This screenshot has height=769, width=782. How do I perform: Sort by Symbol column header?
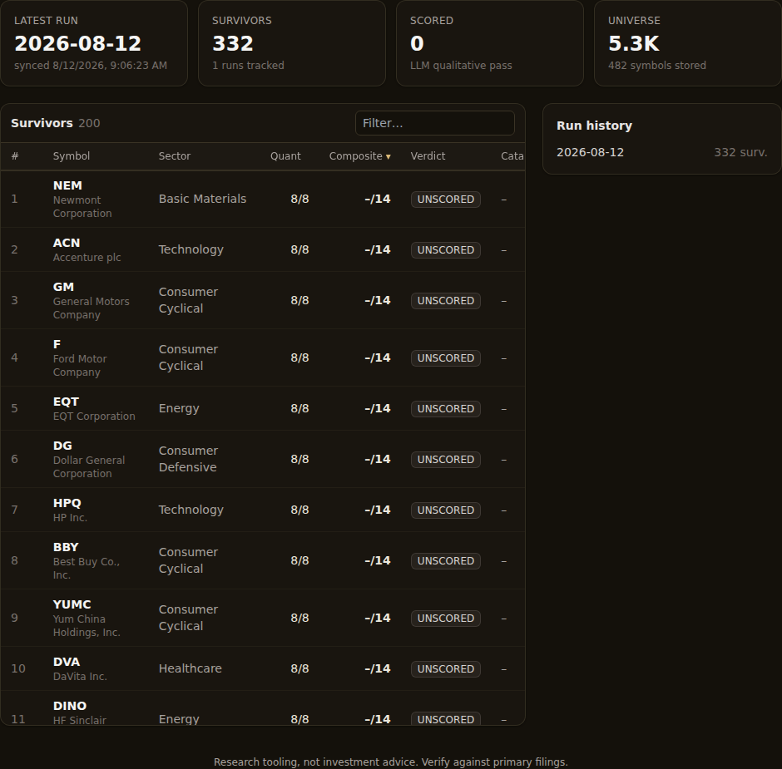(x=72, y=156)
